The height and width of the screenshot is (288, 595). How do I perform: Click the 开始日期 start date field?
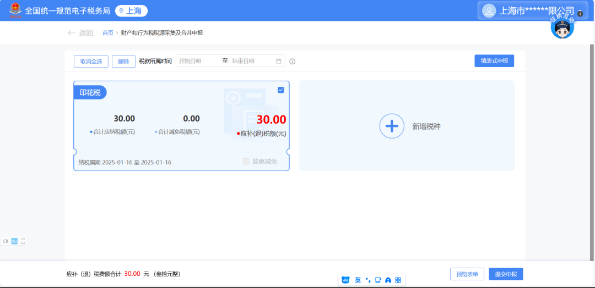197,61
